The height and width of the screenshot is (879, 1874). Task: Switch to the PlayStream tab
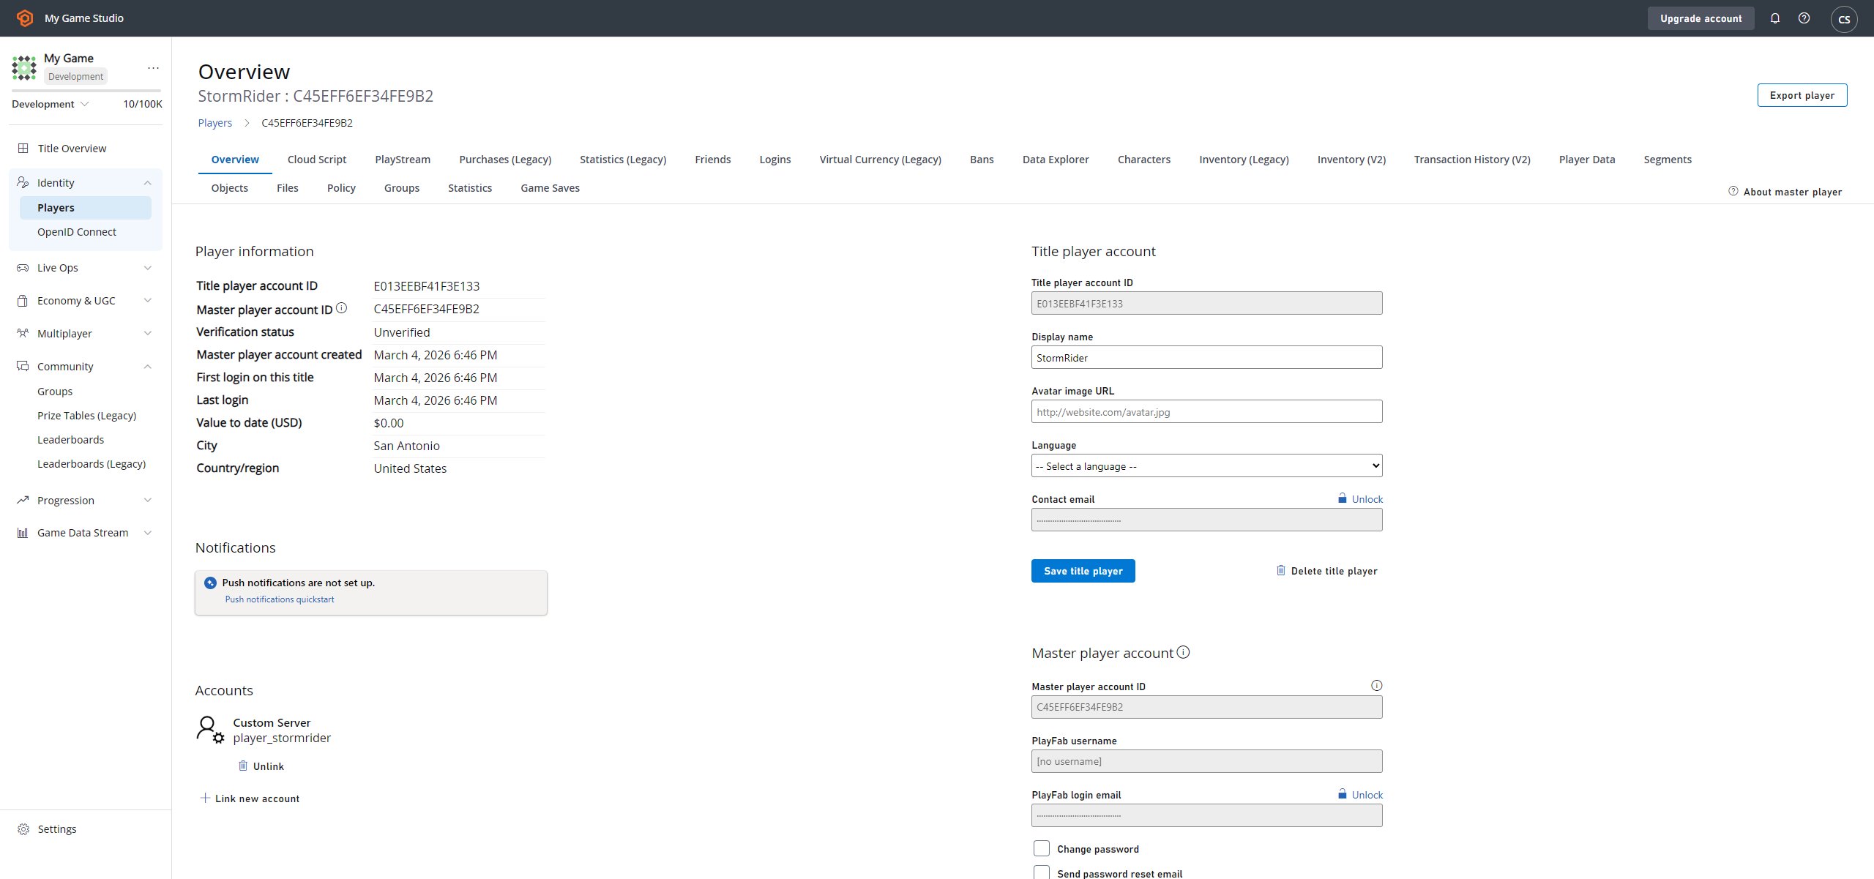click(403, 160)
